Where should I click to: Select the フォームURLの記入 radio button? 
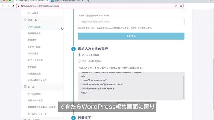click(x=79, y=61)
